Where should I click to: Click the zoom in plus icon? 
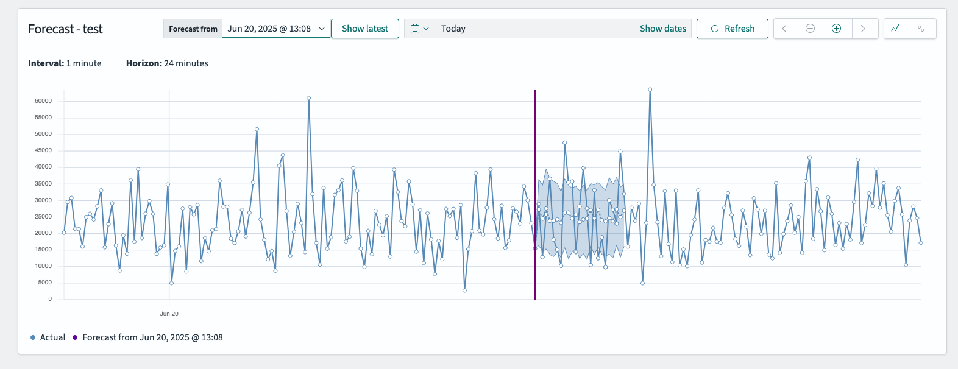pos(837,29)
